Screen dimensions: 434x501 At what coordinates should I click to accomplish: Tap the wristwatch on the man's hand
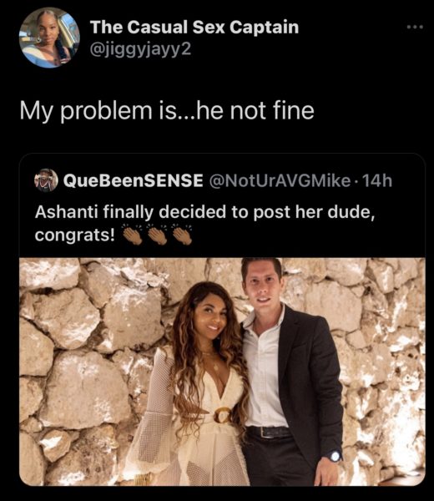[x=335, y=456]
